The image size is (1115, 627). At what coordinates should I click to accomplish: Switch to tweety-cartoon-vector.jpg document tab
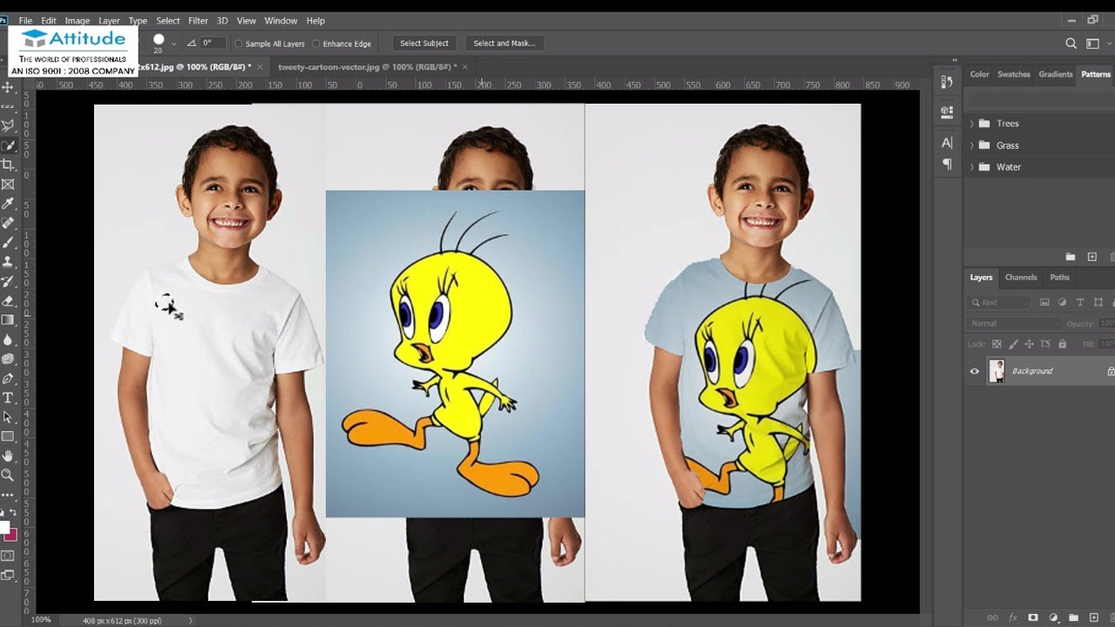pyautogui.click(x=367, y=66)
